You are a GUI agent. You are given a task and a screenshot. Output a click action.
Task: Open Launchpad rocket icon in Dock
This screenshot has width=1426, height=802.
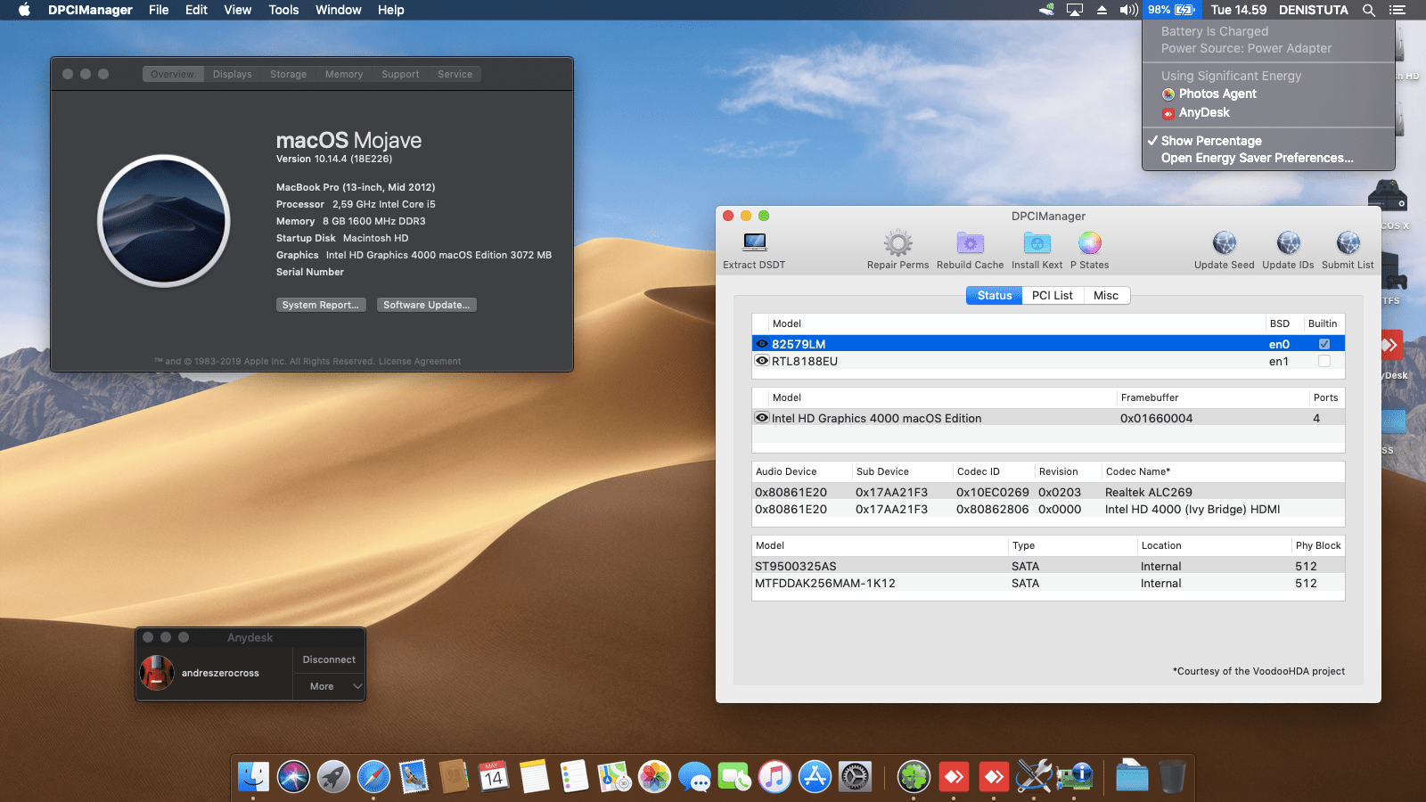point(333,776)
